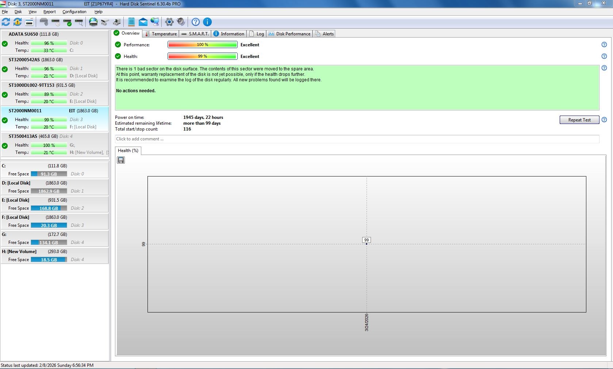Click the disk with magnifier toolbar icon
Image resolution: width=613 pixels, height=369 pixels.
(79, 22)
